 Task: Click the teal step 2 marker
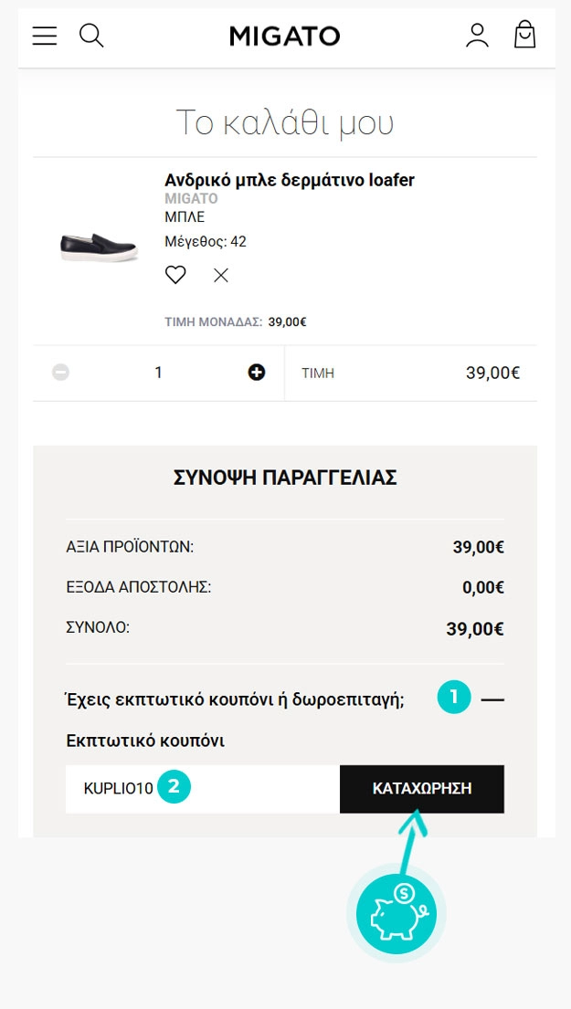(174, 787)
